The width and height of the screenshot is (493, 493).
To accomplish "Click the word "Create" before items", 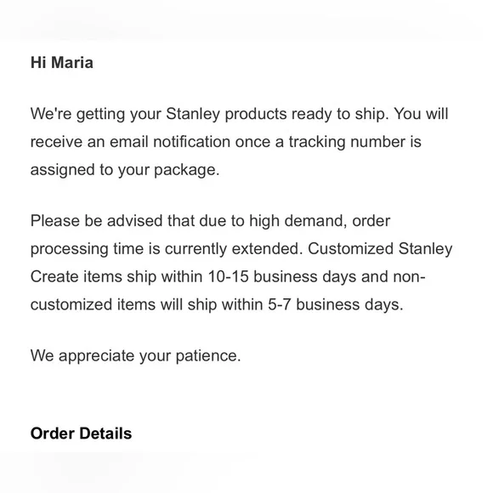I will click(54, 277).
